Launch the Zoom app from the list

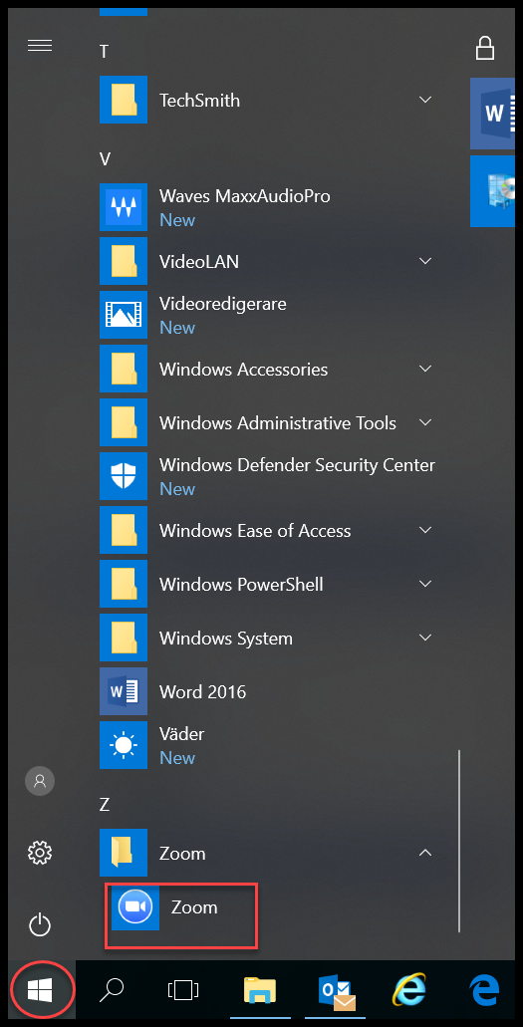click(x=181, y=906)
